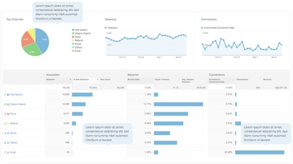Click Direct bounce rate bar
The height and width of the screenshot is (164, 293).
(x=171, y=114)
